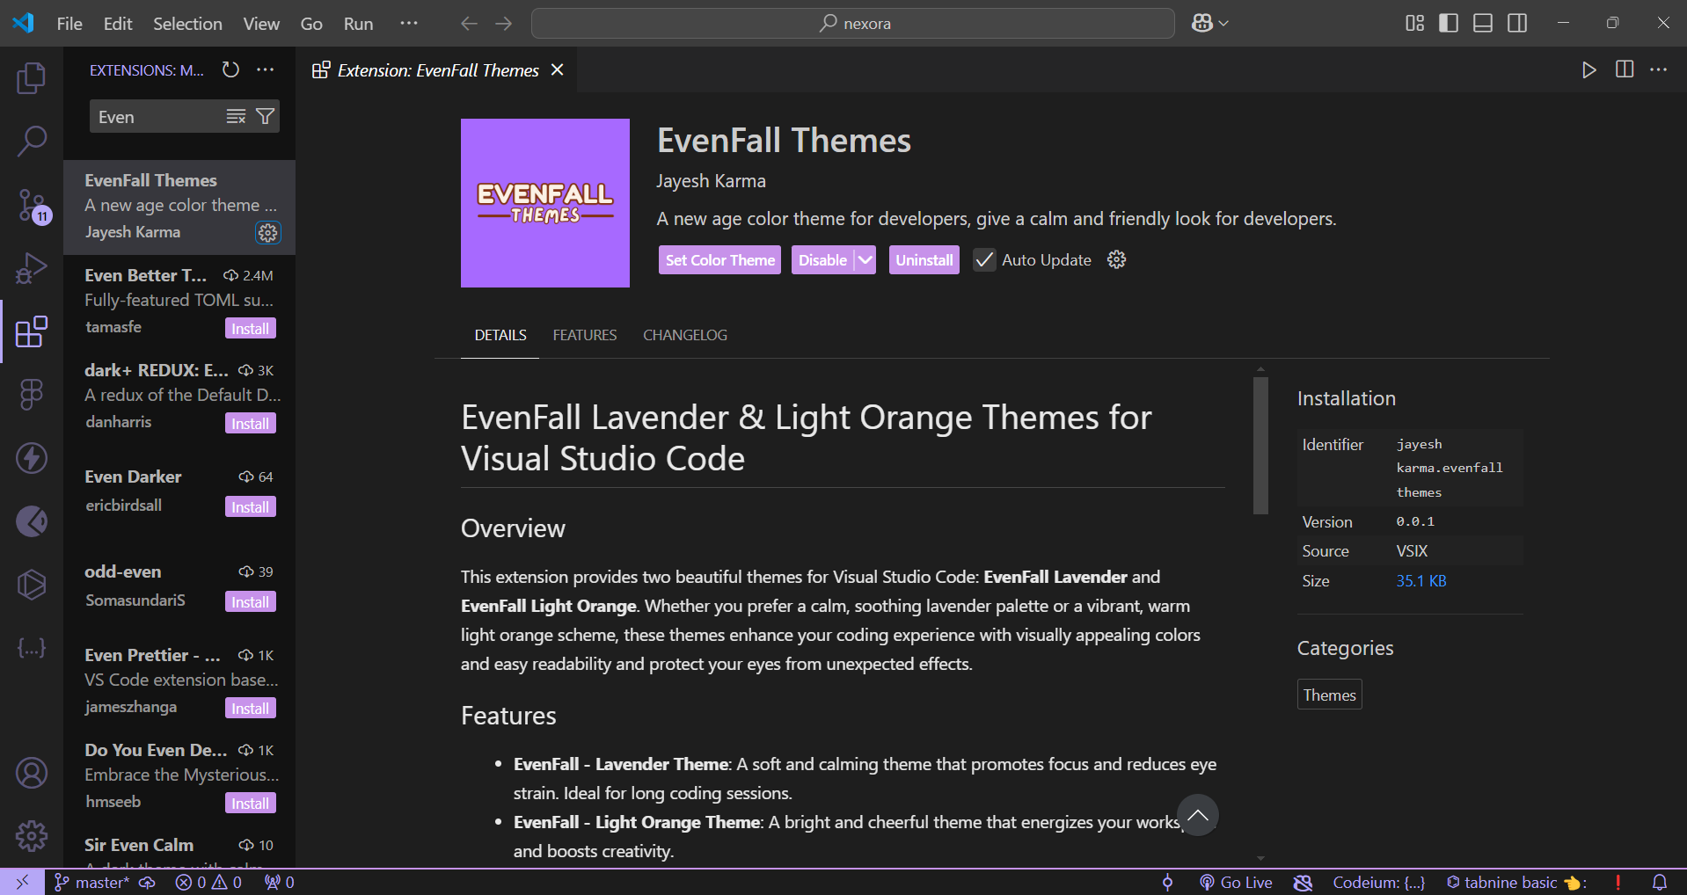Switch to the CHANGELOG tab
The image size is (1687, 895).
685,335
